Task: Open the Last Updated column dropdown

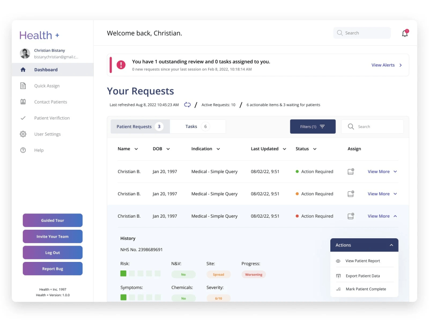Action: tap(284, 149)
